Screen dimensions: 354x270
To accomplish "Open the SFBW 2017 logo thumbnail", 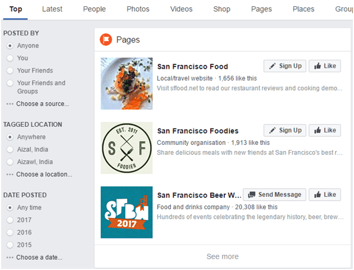I will (x=126, y=212).
